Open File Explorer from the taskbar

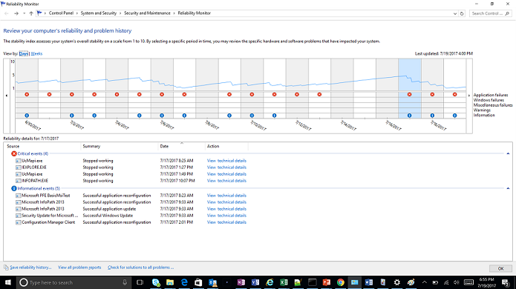170,282
